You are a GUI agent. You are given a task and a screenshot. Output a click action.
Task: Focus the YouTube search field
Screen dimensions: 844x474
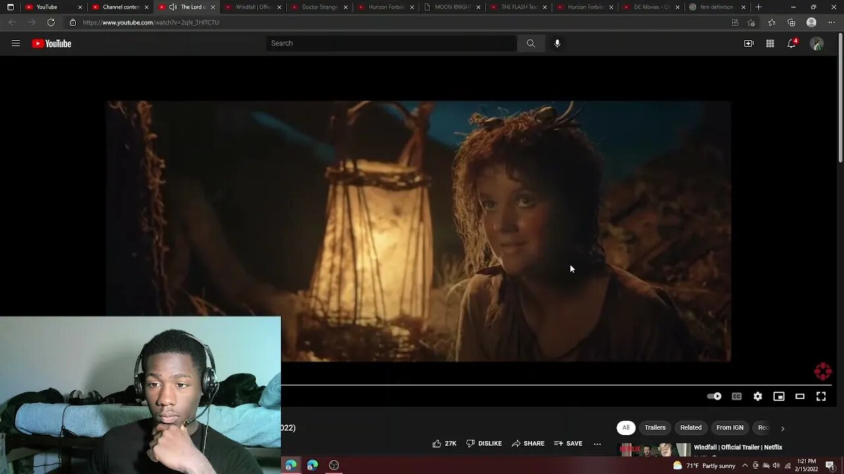[x=392, y=43]
